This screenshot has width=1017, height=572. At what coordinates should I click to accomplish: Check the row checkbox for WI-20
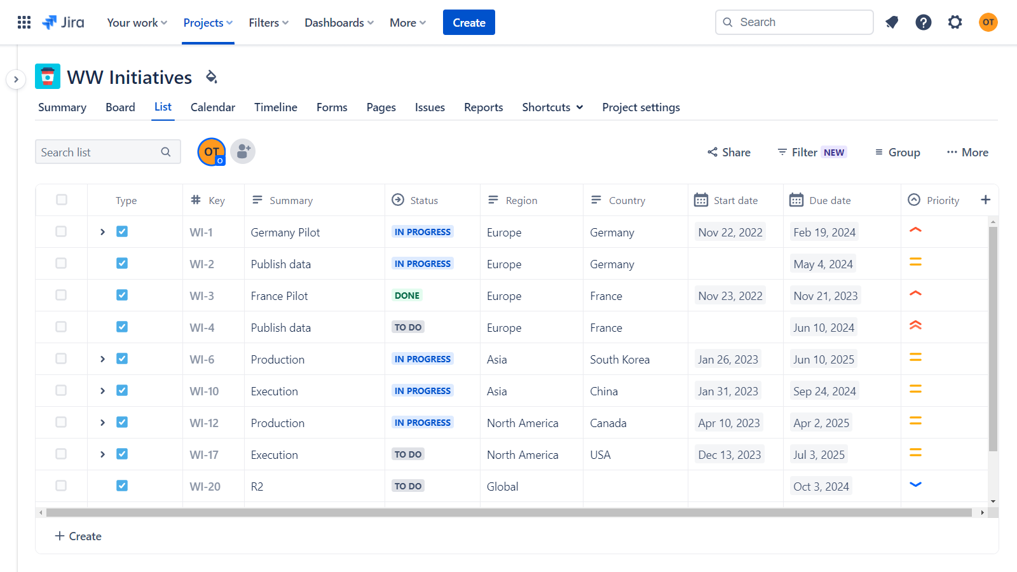[x=61, y=486]
